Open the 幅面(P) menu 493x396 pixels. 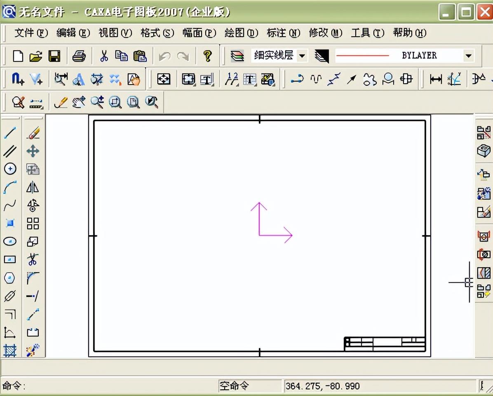point(200,33)
